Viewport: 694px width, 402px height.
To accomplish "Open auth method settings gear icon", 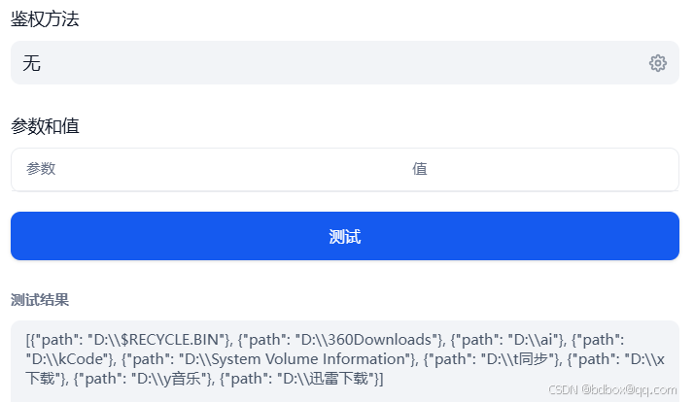I will click(658, 63).
